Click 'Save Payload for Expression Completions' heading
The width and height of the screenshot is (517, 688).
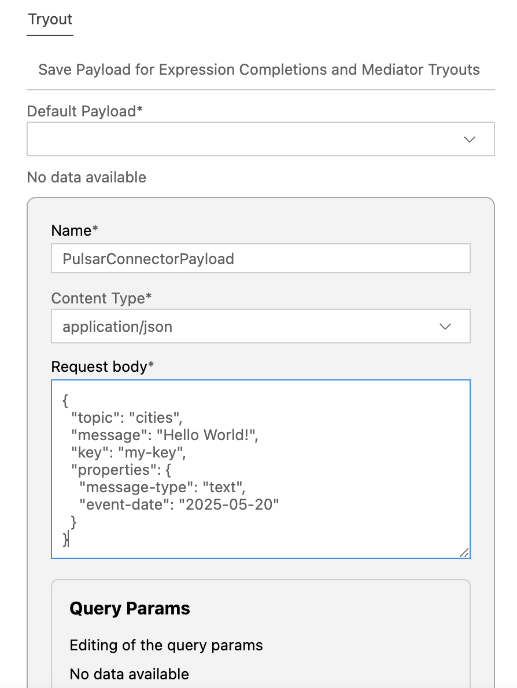pyautogui.click(x=259, y=69)
